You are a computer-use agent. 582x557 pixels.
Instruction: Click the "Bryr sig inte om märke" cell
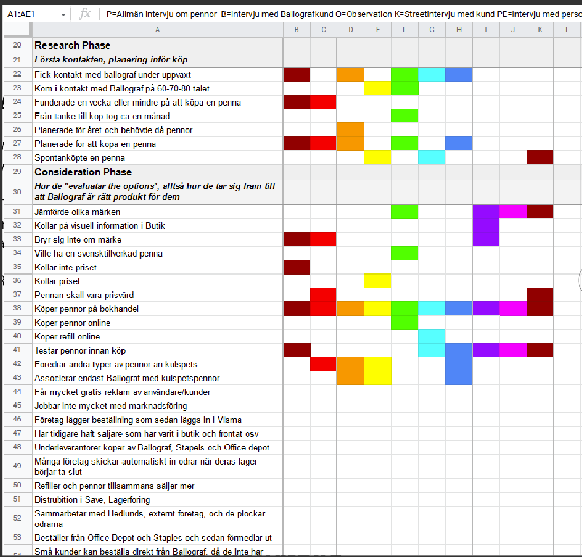tap(158, 240)
